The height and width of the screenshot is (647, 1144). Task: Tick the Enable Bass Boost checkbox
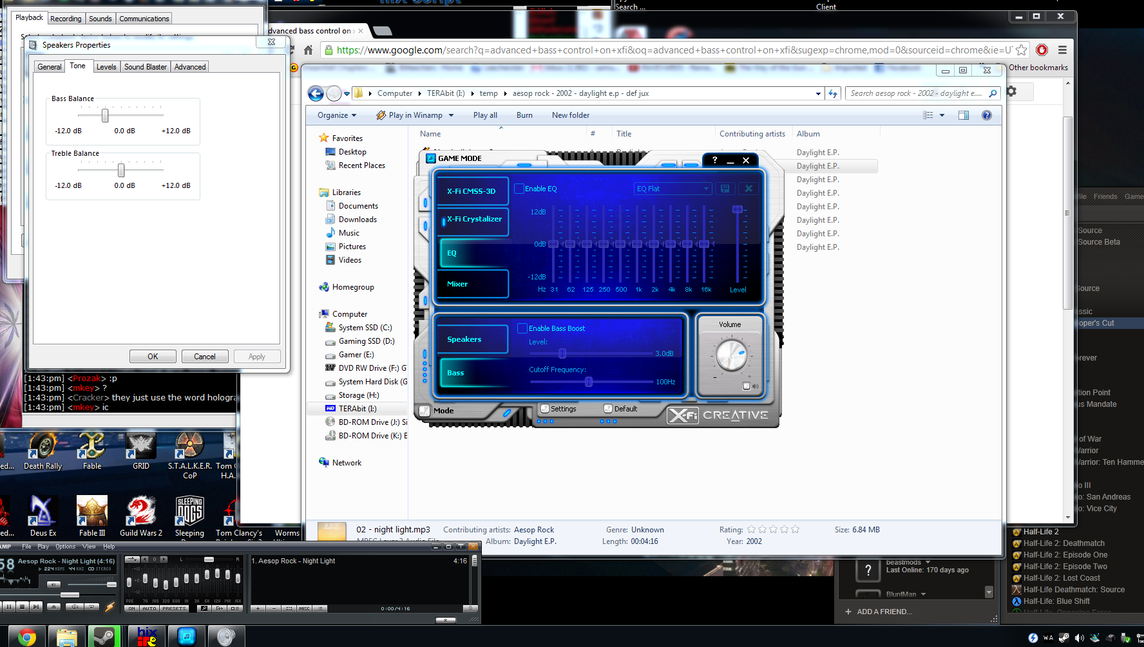pos(522,328)
